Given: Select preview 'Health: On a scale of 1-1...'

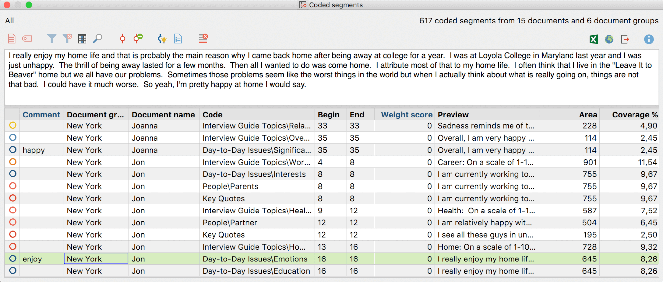Looking at the screenshot, I should [487, 211].
